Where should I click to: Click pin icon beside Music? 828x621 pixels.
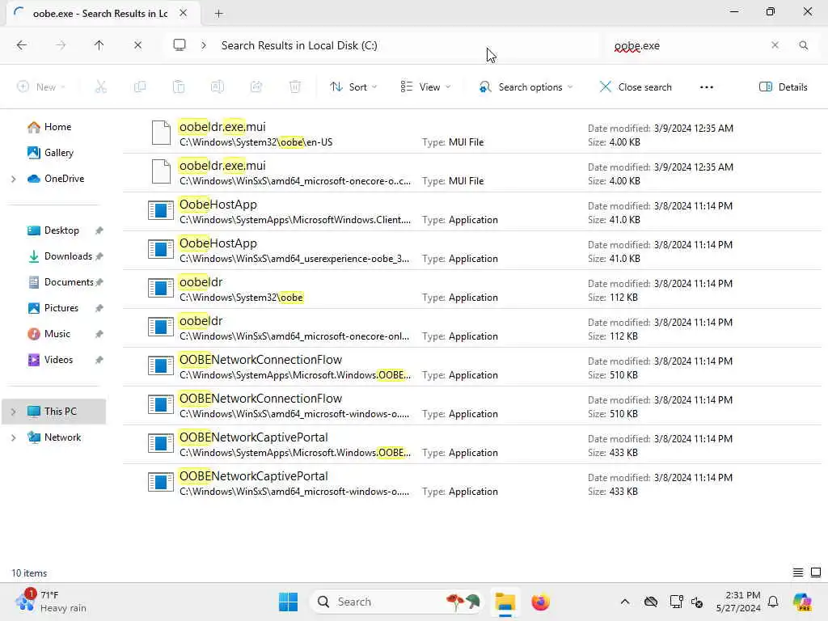99,334
